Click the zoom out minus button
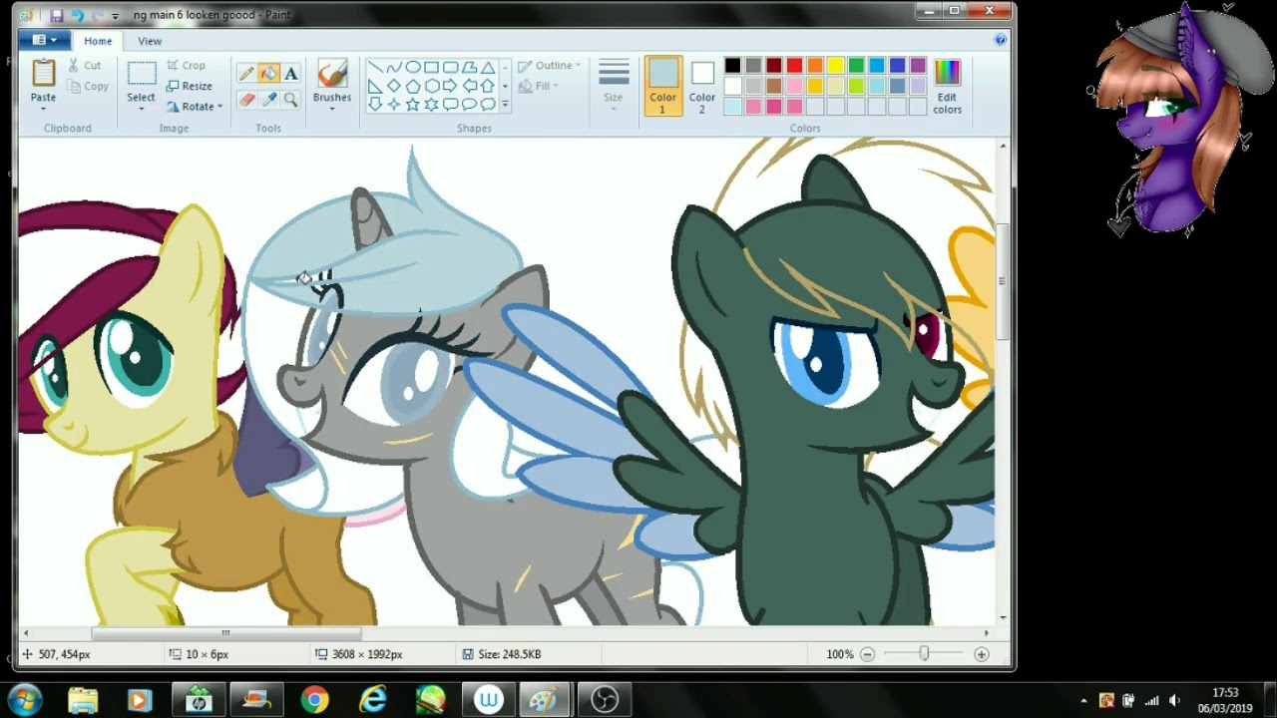Screen dimensions: 1277x718 tap(867, 654)
